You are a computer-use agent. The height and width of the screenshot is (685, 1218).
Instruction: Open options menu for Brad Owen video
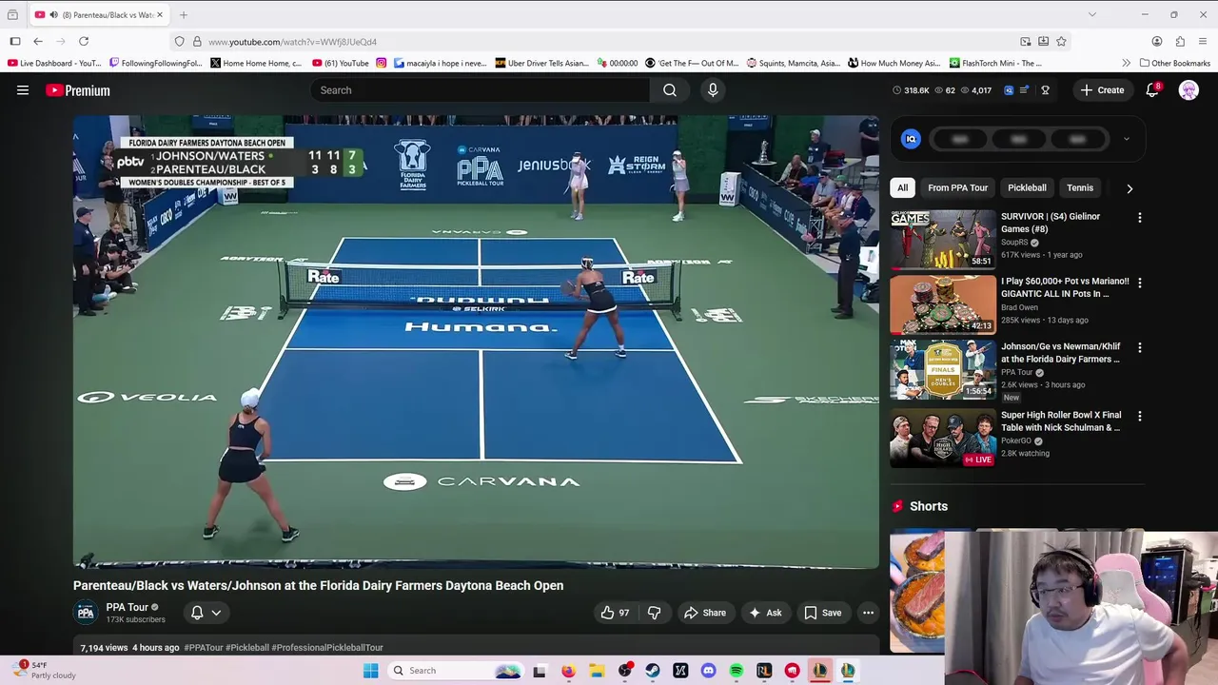point(1139,283)
